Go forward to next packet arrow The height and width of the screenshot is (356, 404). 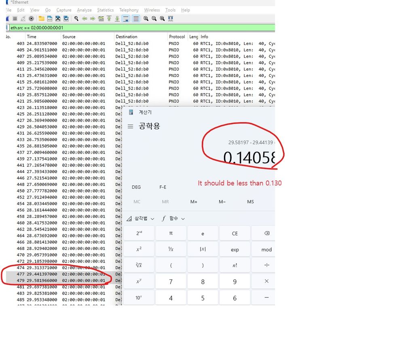click(93, 19)
